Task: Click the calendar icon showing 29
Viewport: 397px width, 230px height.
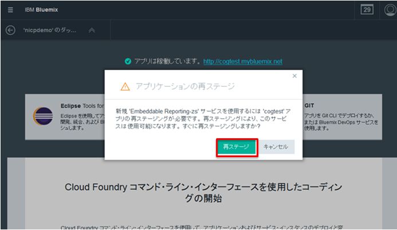Action: (367, 10)
